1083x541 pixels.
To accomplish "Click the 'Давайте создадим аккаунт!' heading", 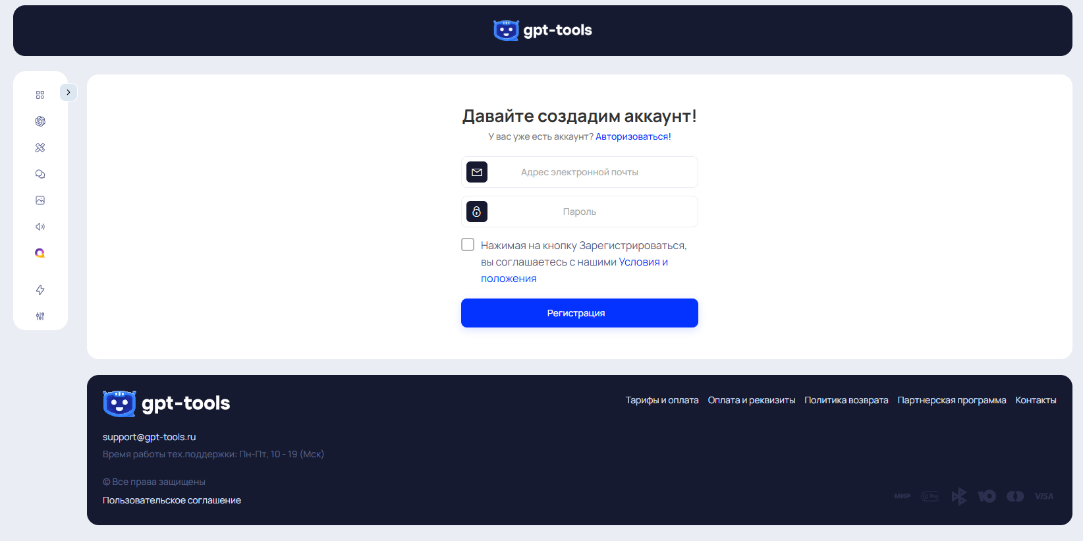I will coord(580,116).
